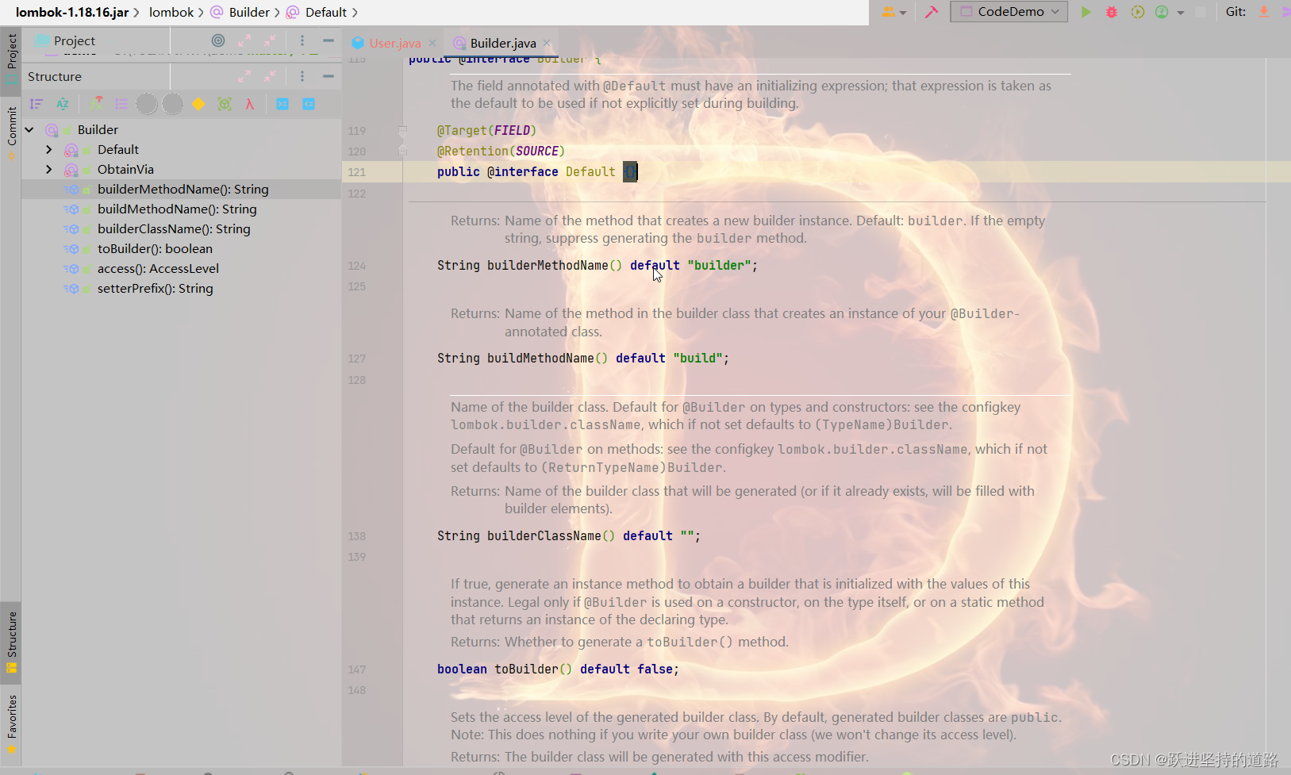This screenshot has width=1291, height=775.
Task: Select opened file target icon in Project
Action: (218, 40)
